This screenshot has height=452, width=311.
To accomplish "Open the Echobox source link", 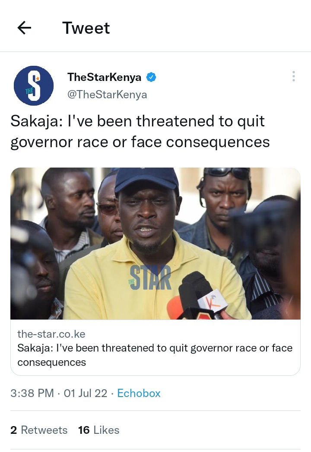I will tap(139, 393).
